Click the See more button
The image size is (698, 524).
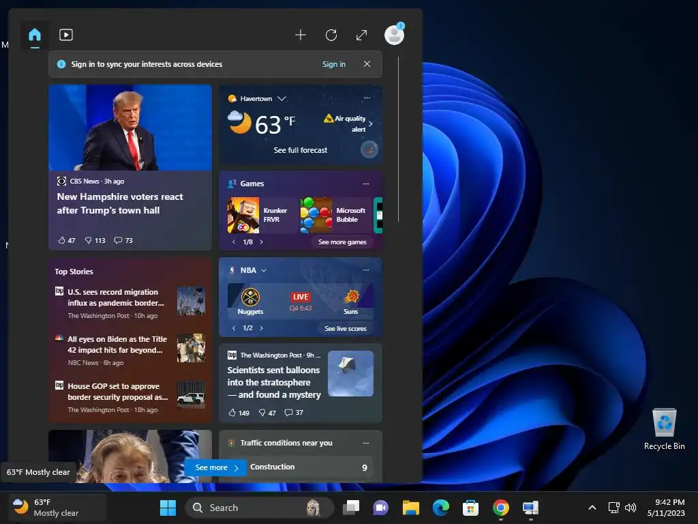coord(215,467)
